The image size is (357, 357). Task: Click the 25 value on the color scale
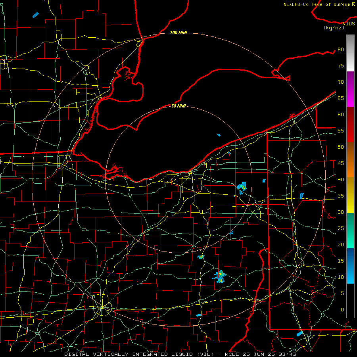[341, 228]
